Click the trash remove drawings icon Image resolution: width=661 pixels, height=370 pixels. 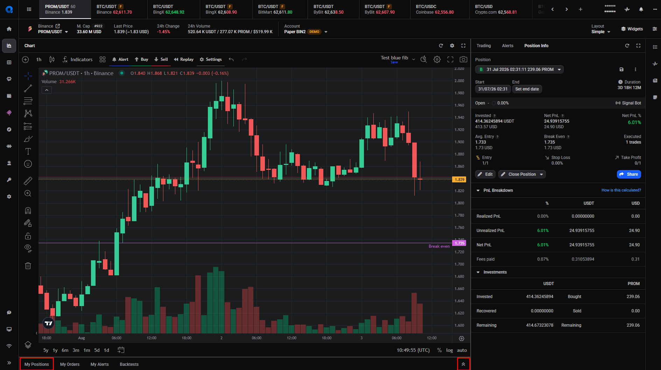[28, 266]
